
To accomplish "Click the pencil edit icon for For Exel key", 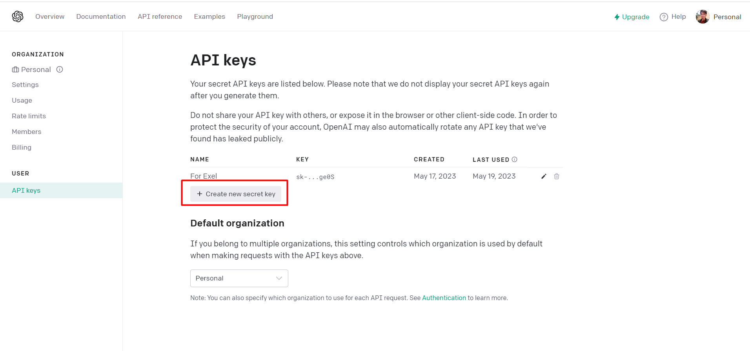I will (x=544, y=176).
